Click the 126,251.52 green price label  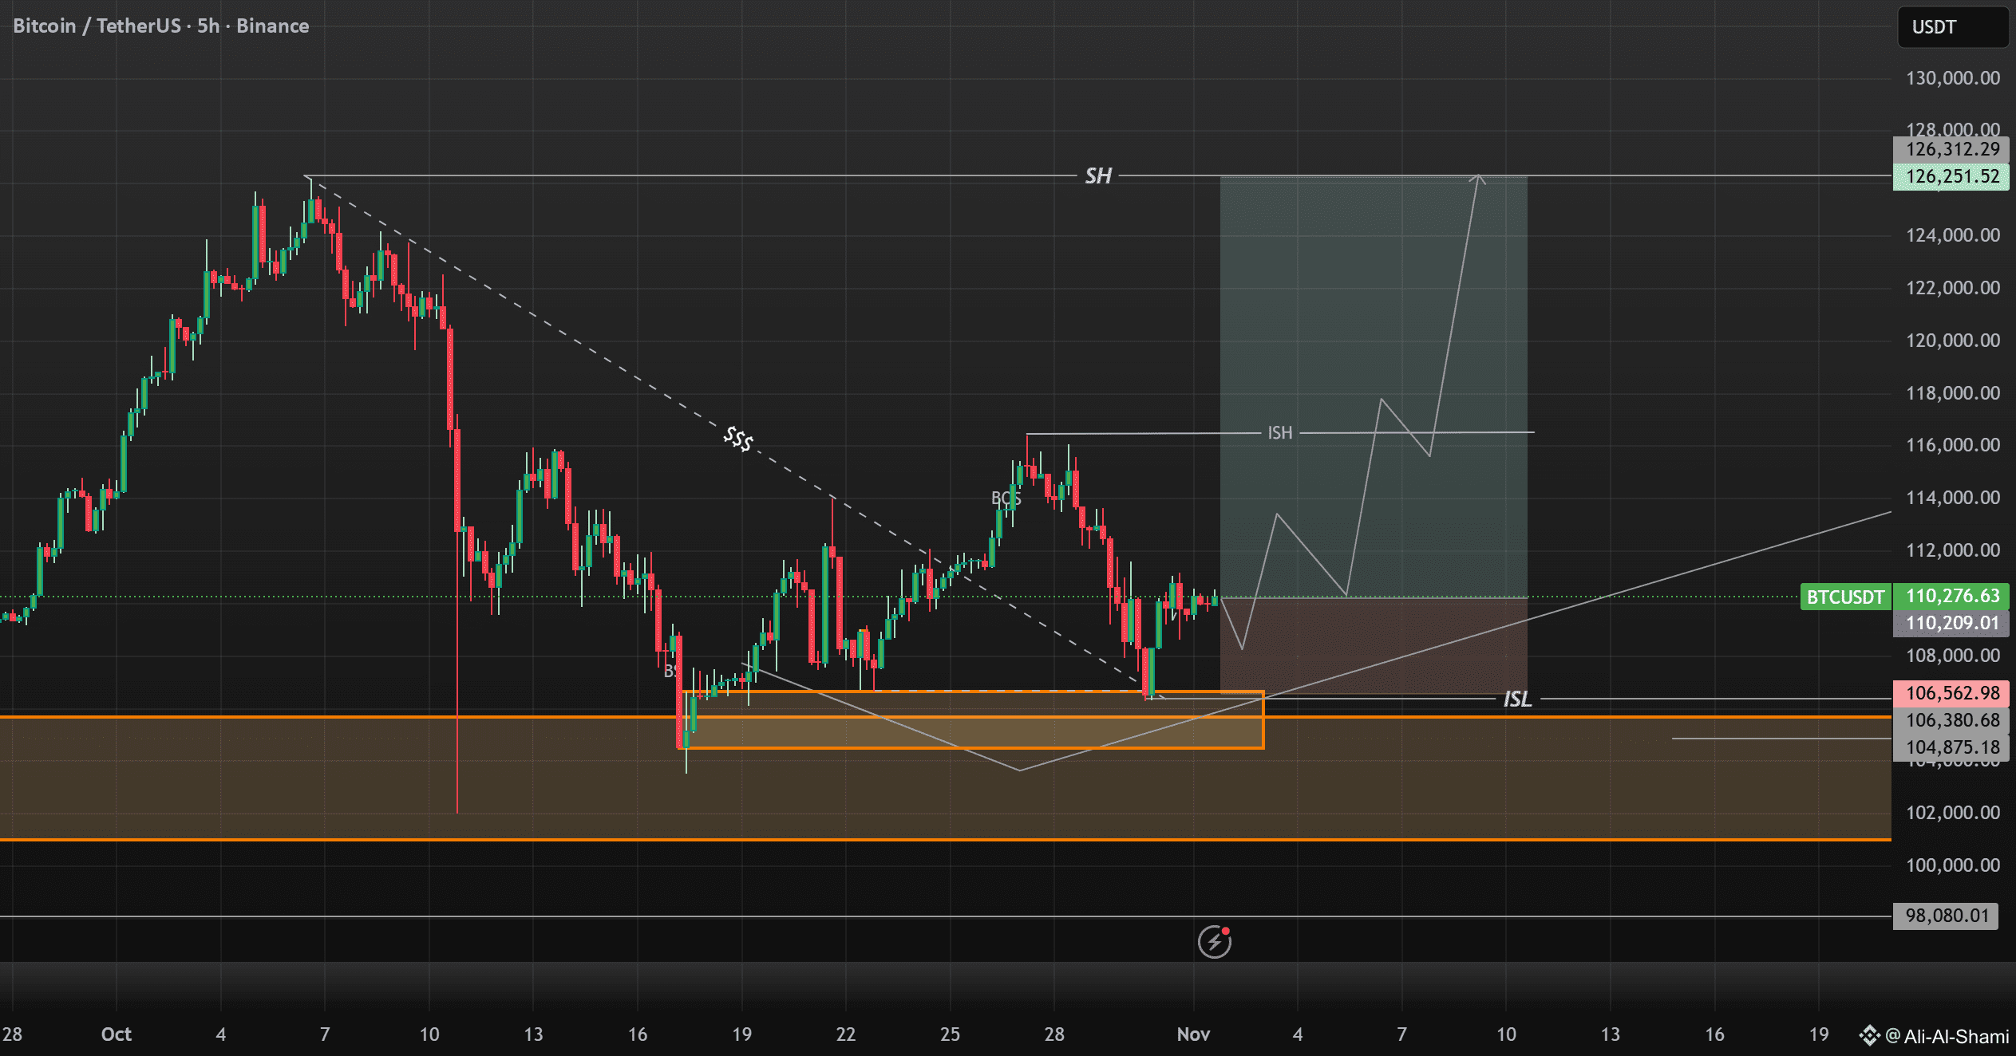tap(1951, 176)
